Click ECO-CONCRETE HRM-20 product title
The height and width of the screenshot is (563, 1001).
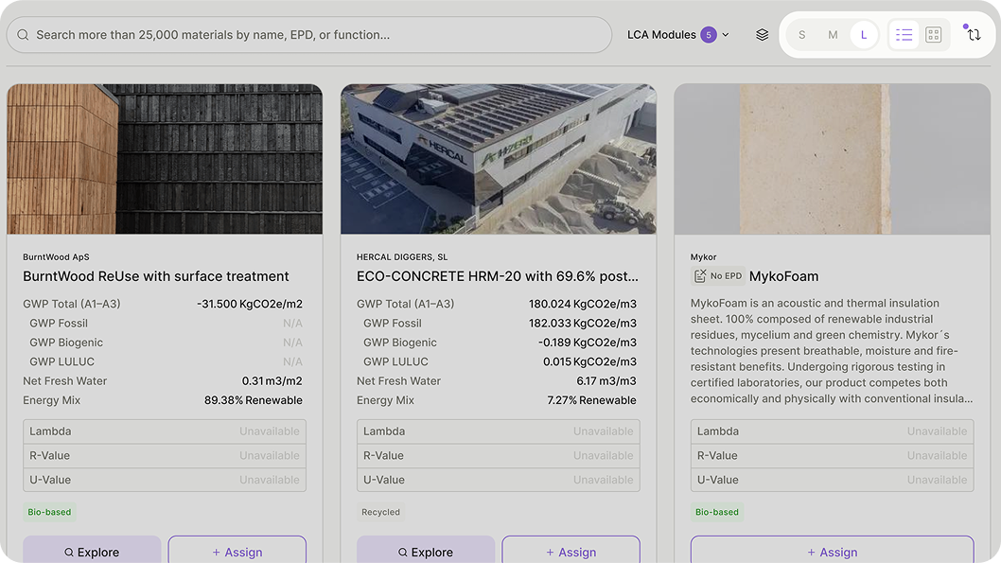click(x=498, y=276)
